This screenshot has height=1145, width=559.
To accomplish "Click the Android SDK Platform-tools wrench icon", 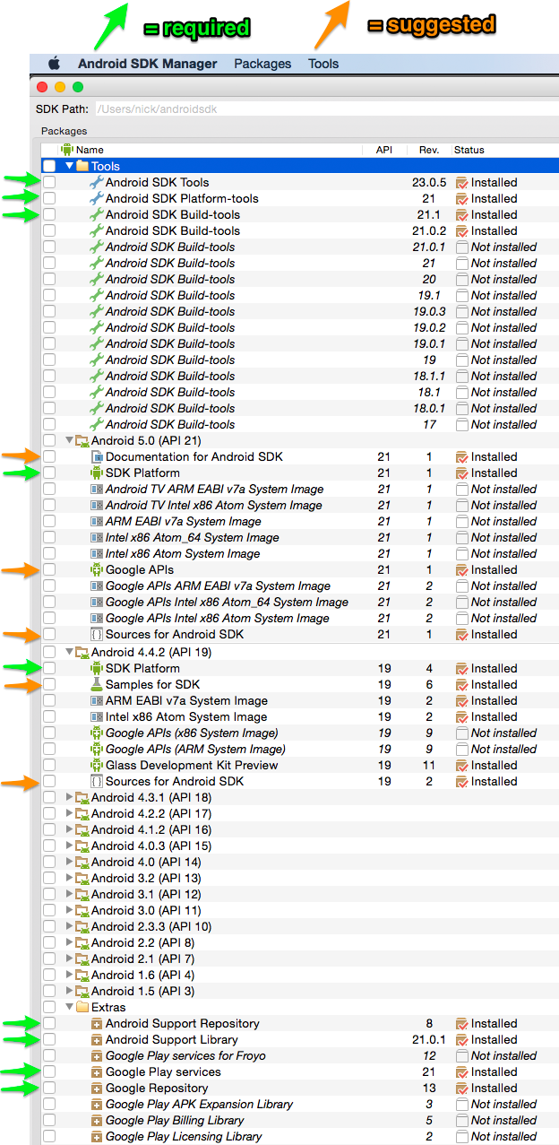I will (97, 198).
